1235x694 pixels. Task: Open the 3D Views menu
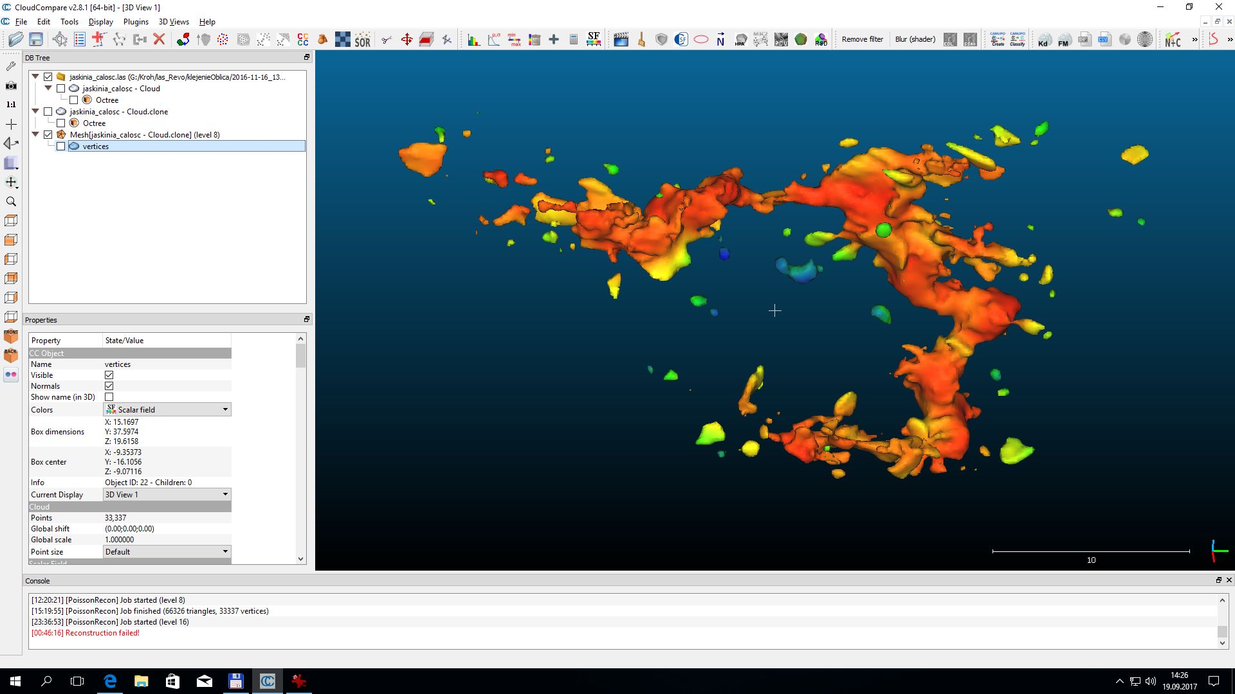pyautogui.click(x=174, y=22)
